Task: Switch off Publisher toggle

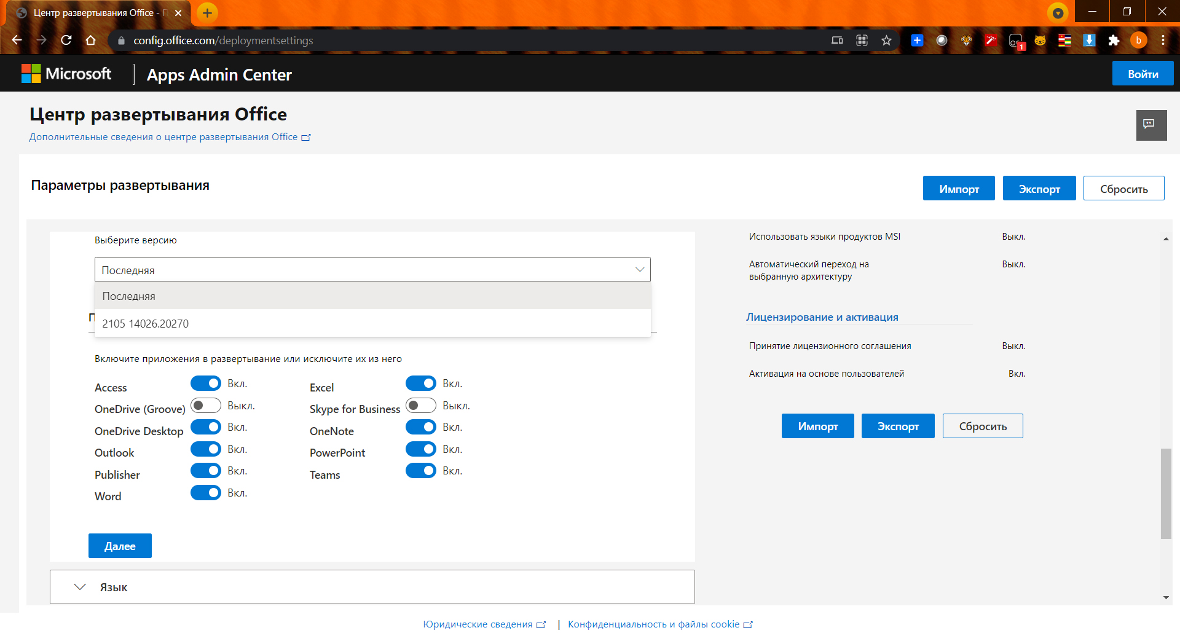Action: (206, 471)
